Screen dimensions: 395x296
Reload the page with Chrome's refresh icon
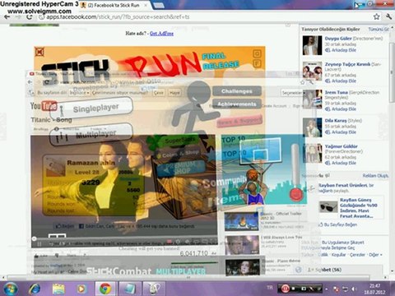(29, 16)
